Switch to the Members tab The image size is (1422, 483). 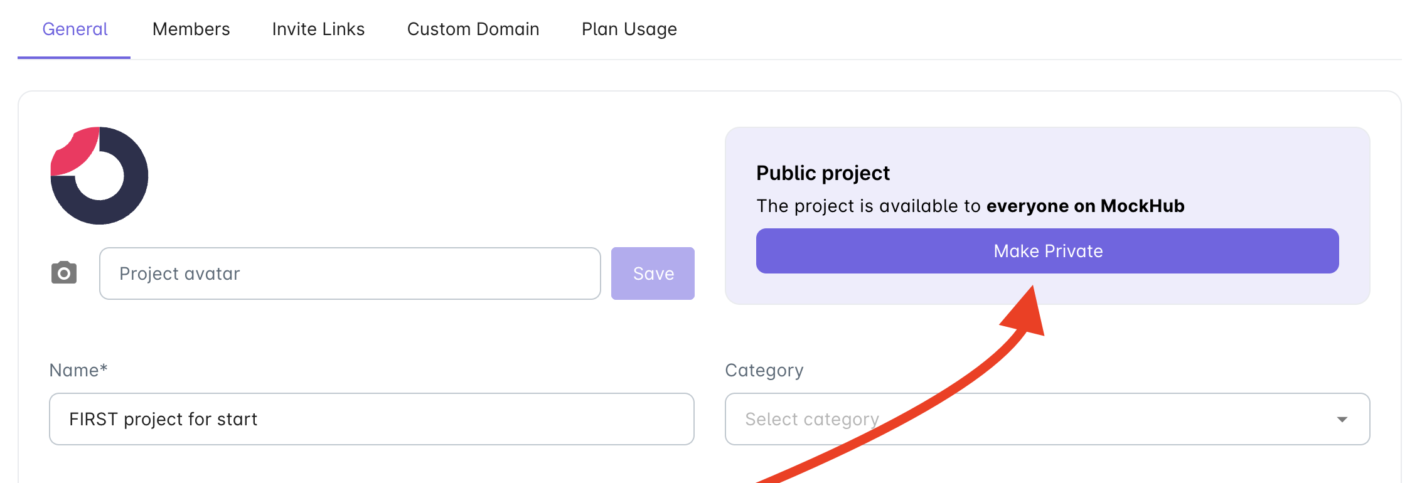point(191,29)
